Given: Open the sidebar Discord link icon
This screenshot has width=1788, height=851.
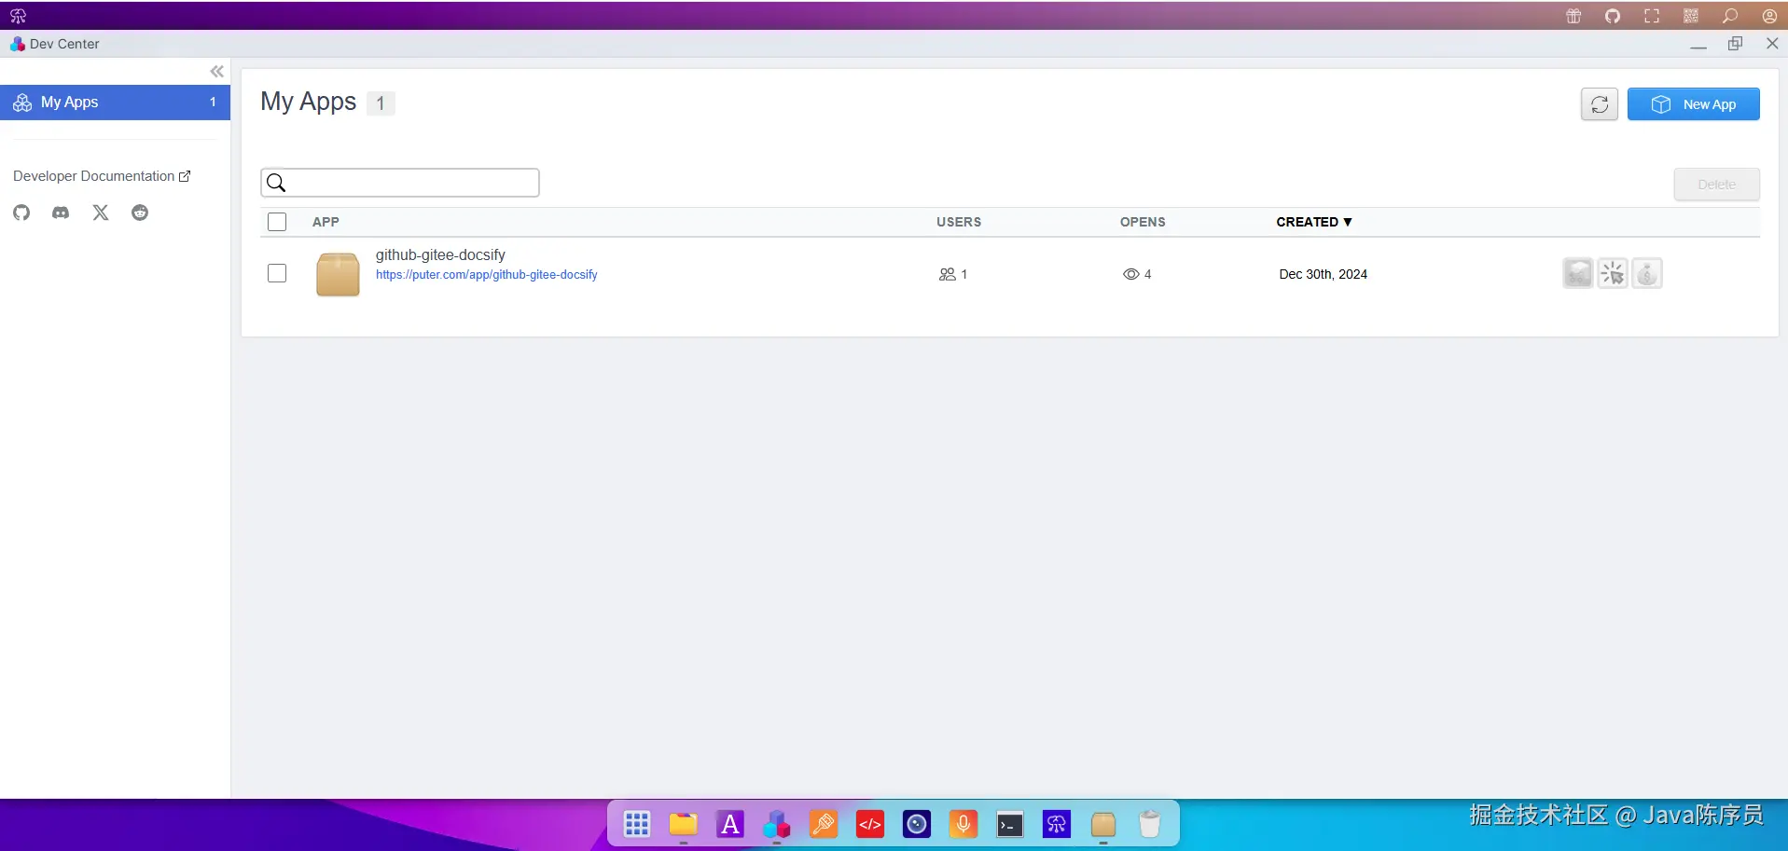Looking at the screenshot, I should click(61, 213).
